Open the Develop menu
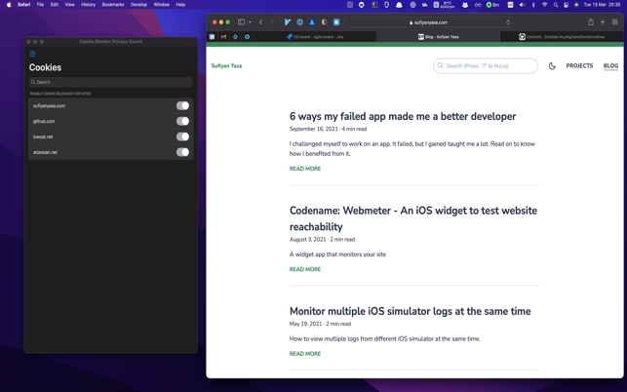This screenshot has width=627, height=392. (138, 5)
